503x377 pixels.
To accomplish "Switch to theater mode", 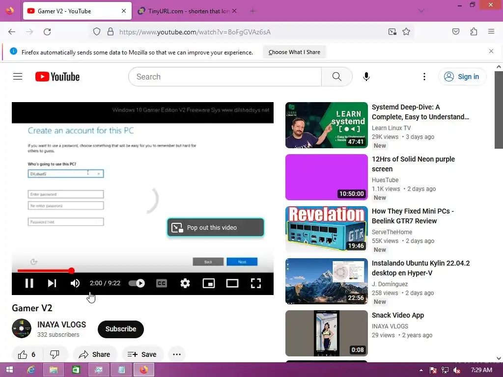I will pyautogui.click(x=232, y=283).
